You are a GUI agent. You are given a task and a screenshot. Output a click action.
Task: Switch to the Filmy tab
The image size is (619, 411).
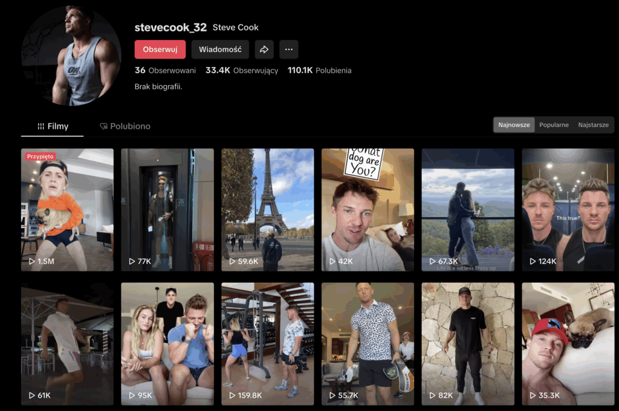pyautogui.click(x=53, y=126)
